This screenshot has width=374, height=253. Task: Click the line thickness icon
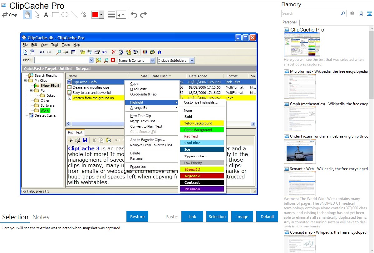point(111,15)
